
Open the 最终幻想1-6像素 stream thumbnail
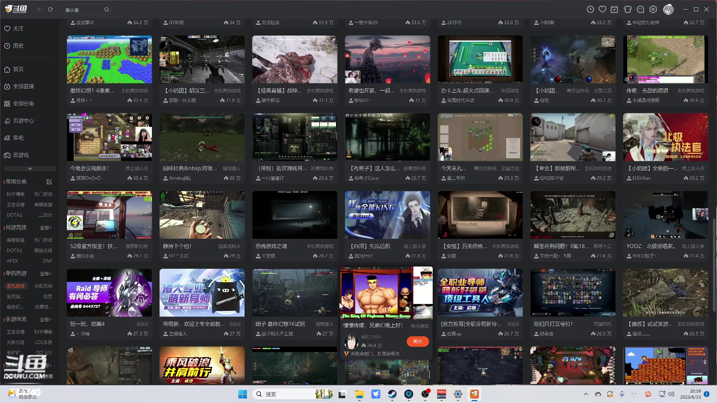tap(109, 59)
